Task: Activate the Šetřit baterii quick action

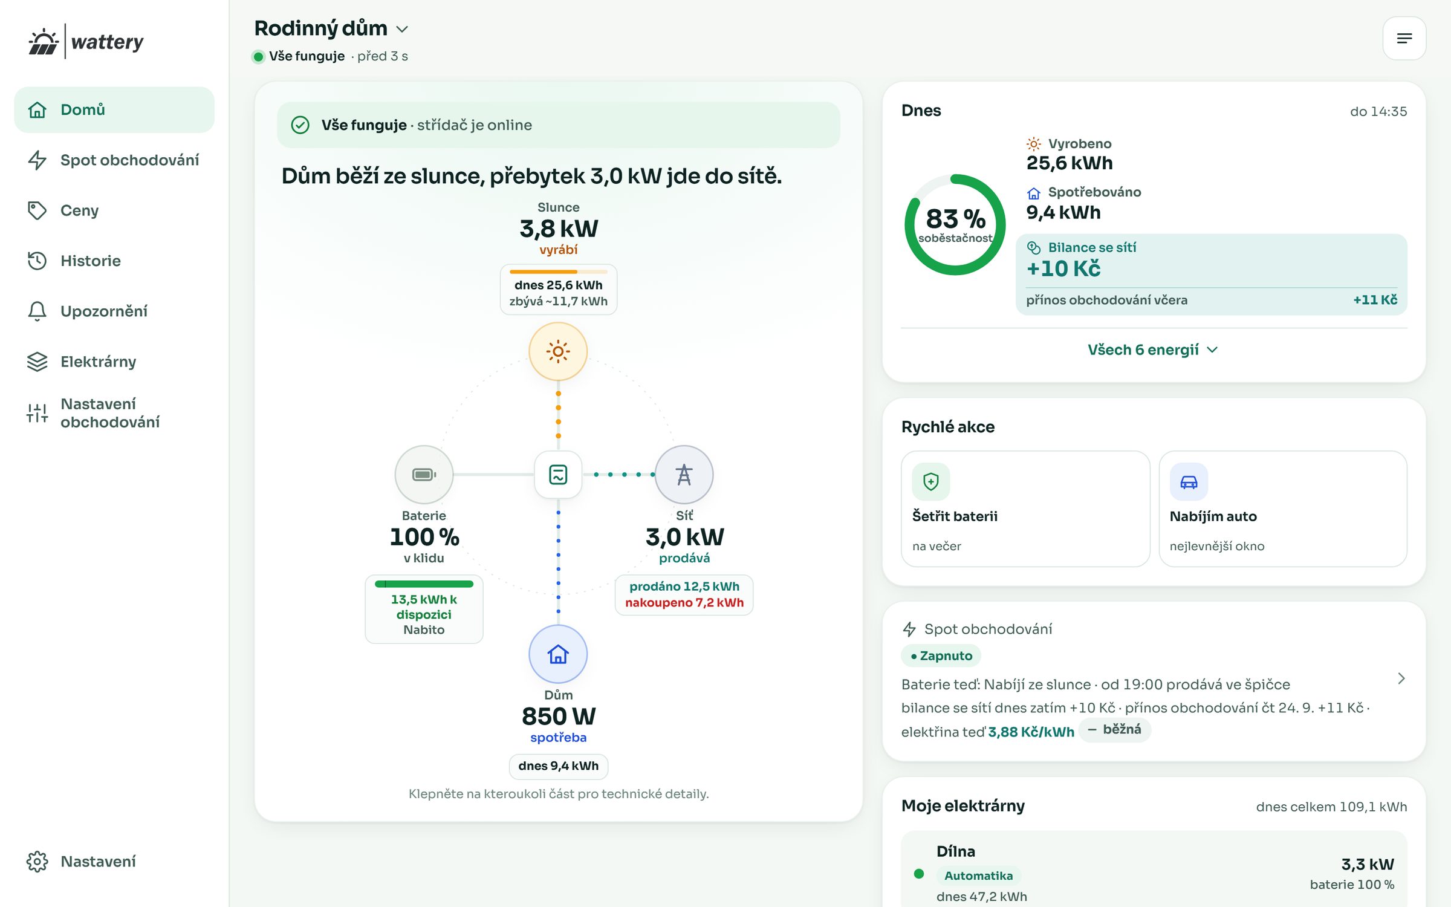Action: click(1025, 509)
